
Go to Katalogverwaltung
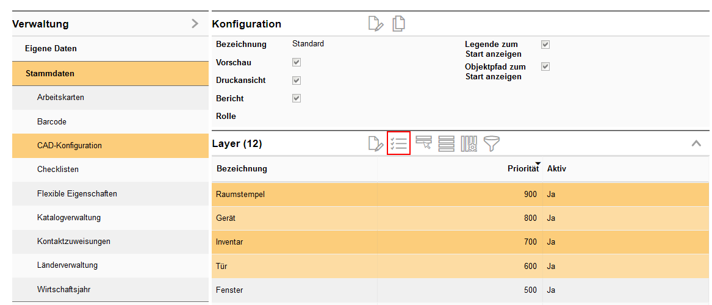coord(69,218)
